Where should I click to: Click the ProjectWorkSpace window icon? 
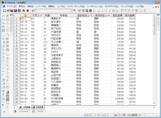pos(11,15)
